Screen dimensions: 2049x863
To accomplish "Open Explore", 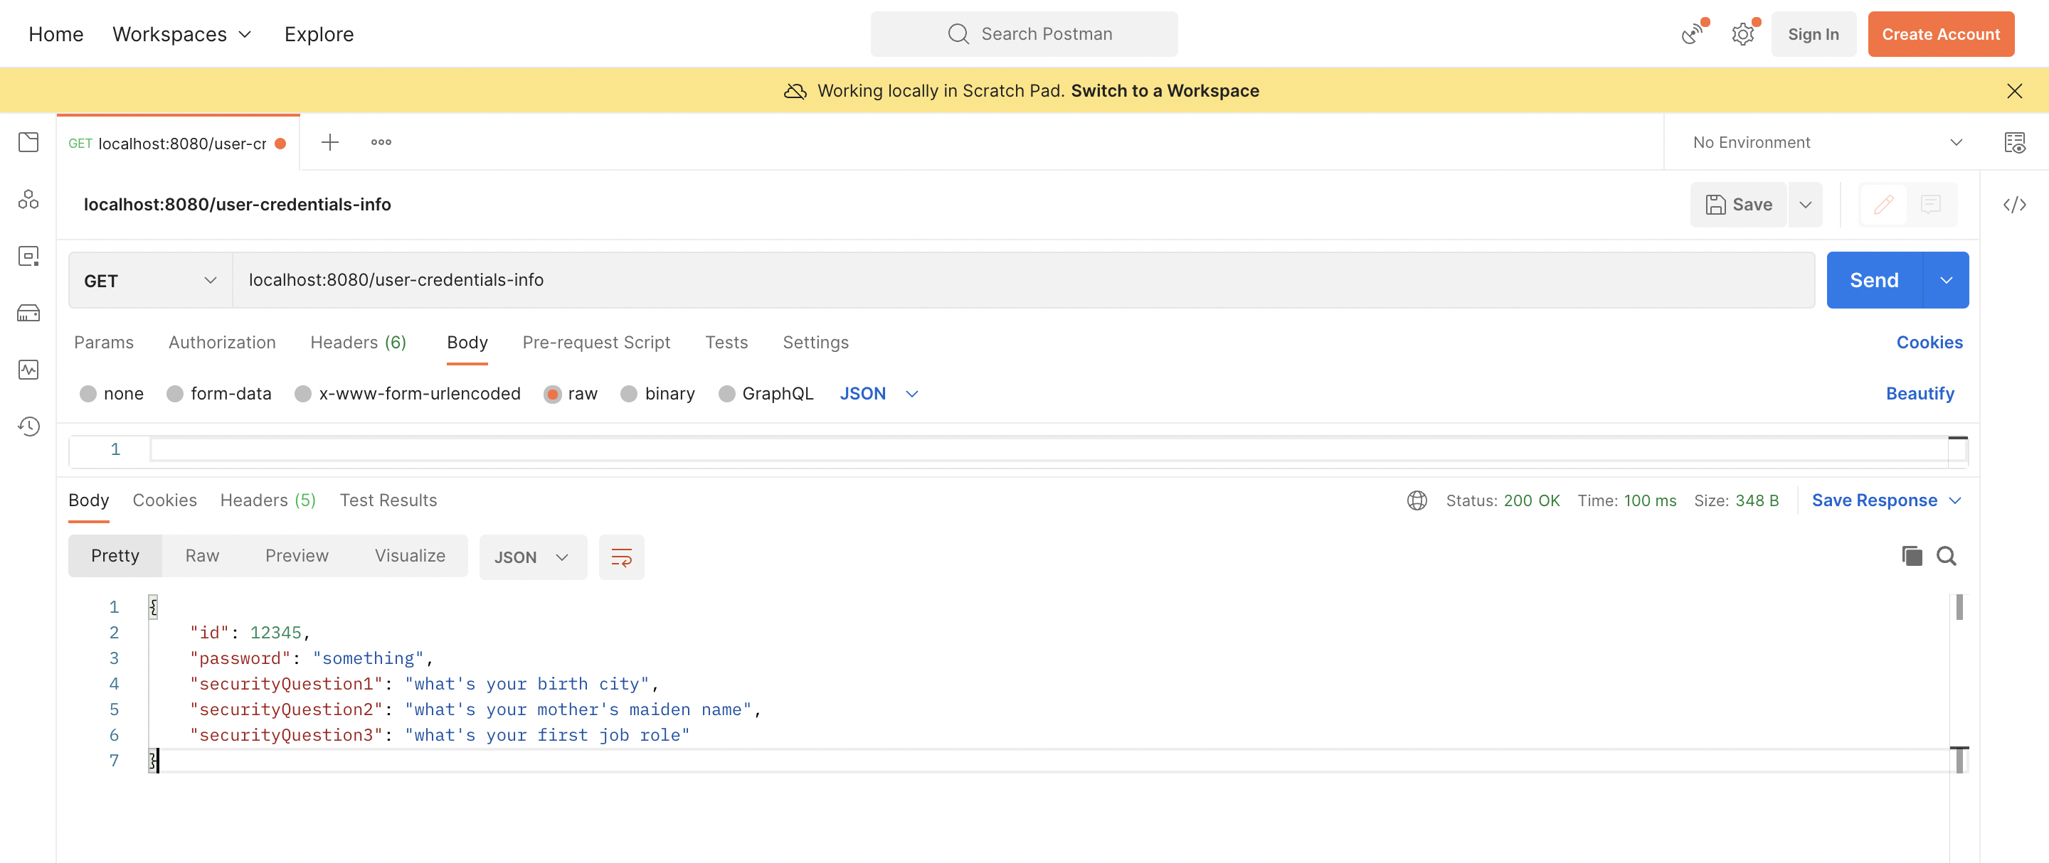I will point(319,34).
